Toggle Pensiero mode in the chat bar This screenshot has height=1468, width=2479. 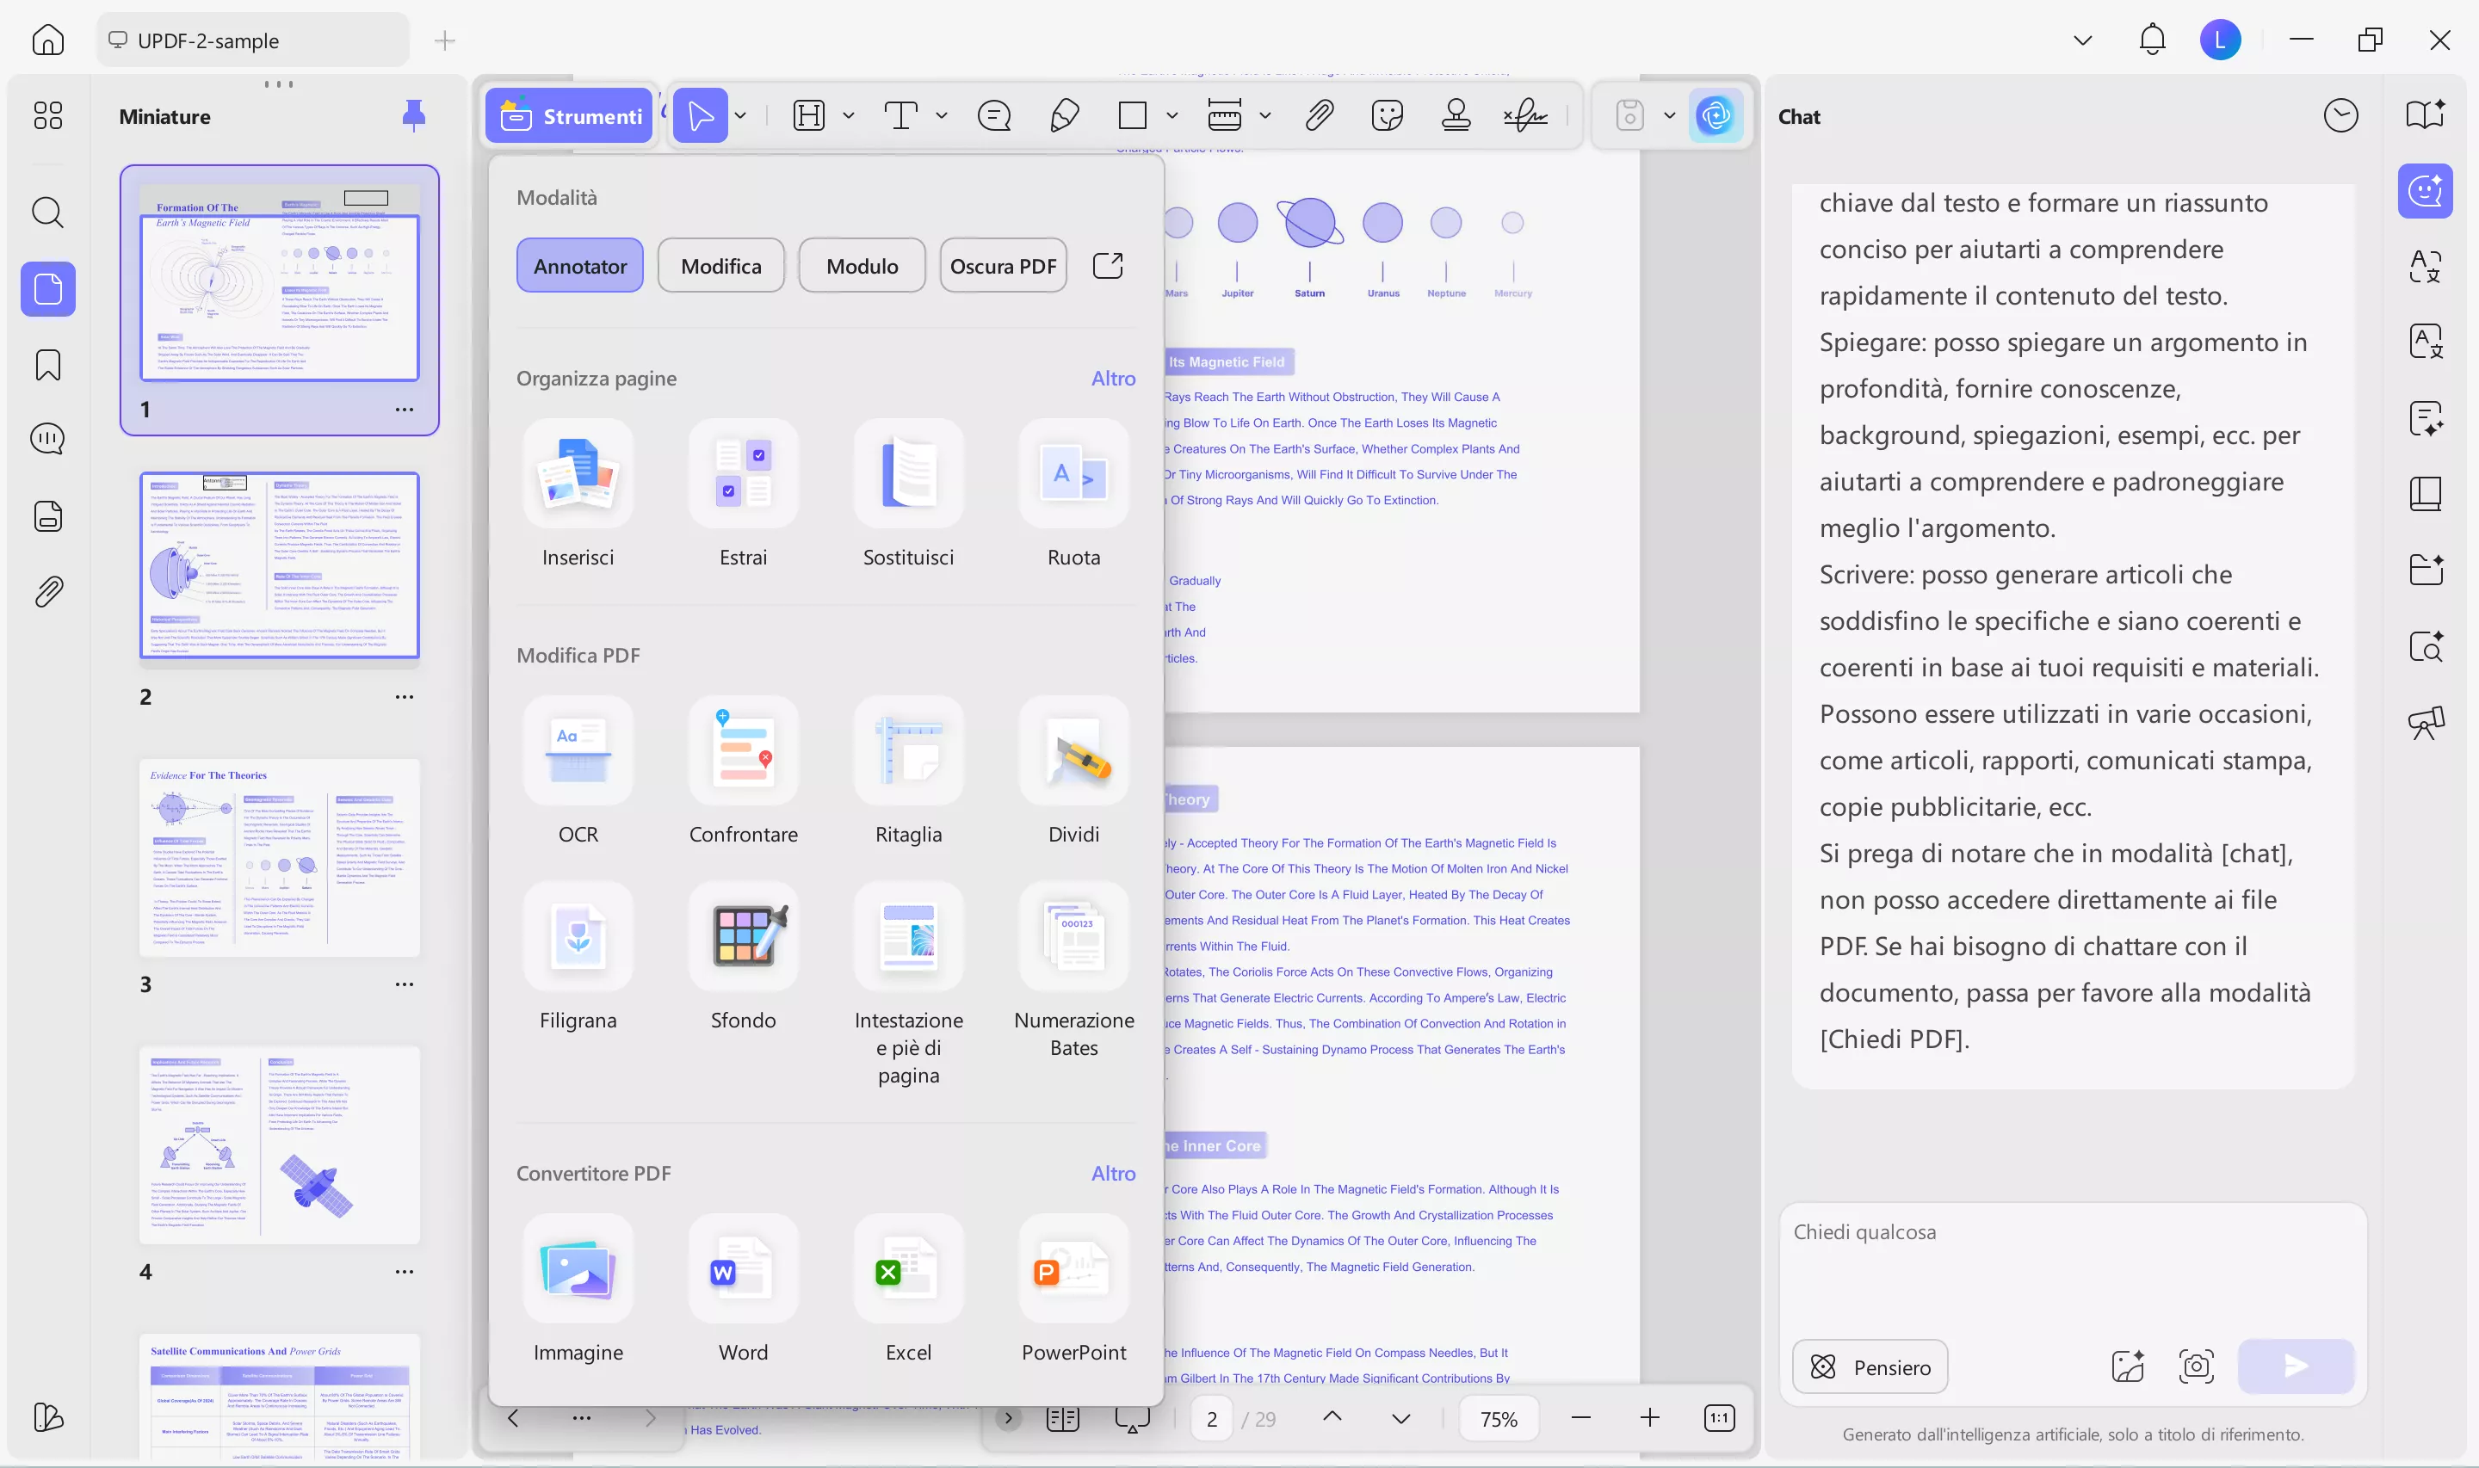[x=1869, y=1366]
